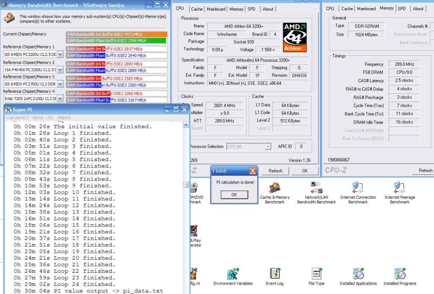
Task: Switch to SPD tab in left CPU-Z
Action: [251, 9]
